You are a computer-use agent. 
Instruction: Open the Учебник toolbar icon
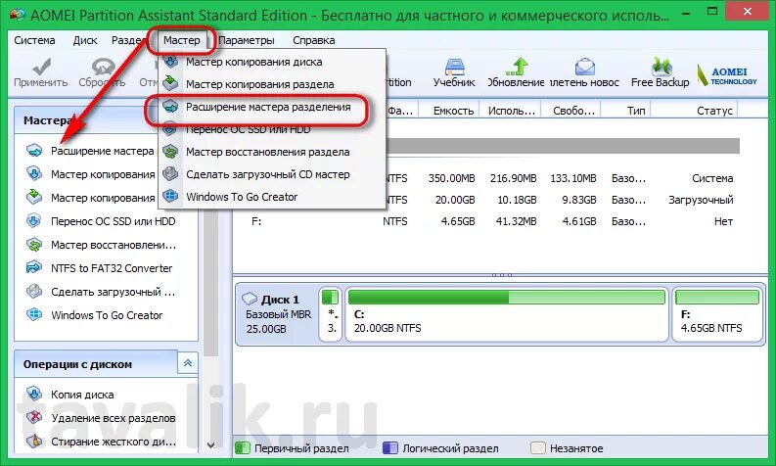click(x=454, y=67)
